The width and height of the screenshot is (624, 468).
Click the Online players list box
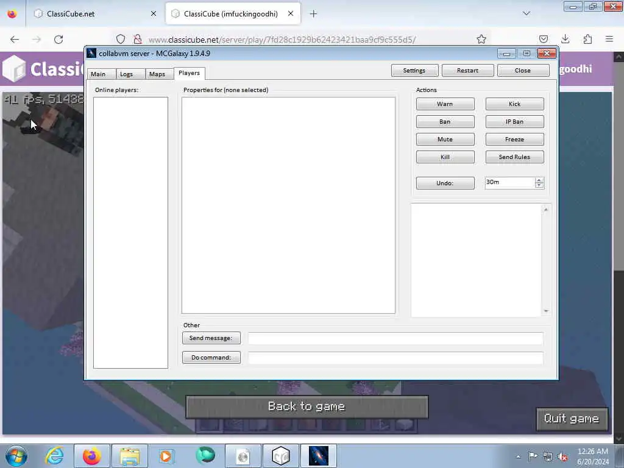[130, 232]
